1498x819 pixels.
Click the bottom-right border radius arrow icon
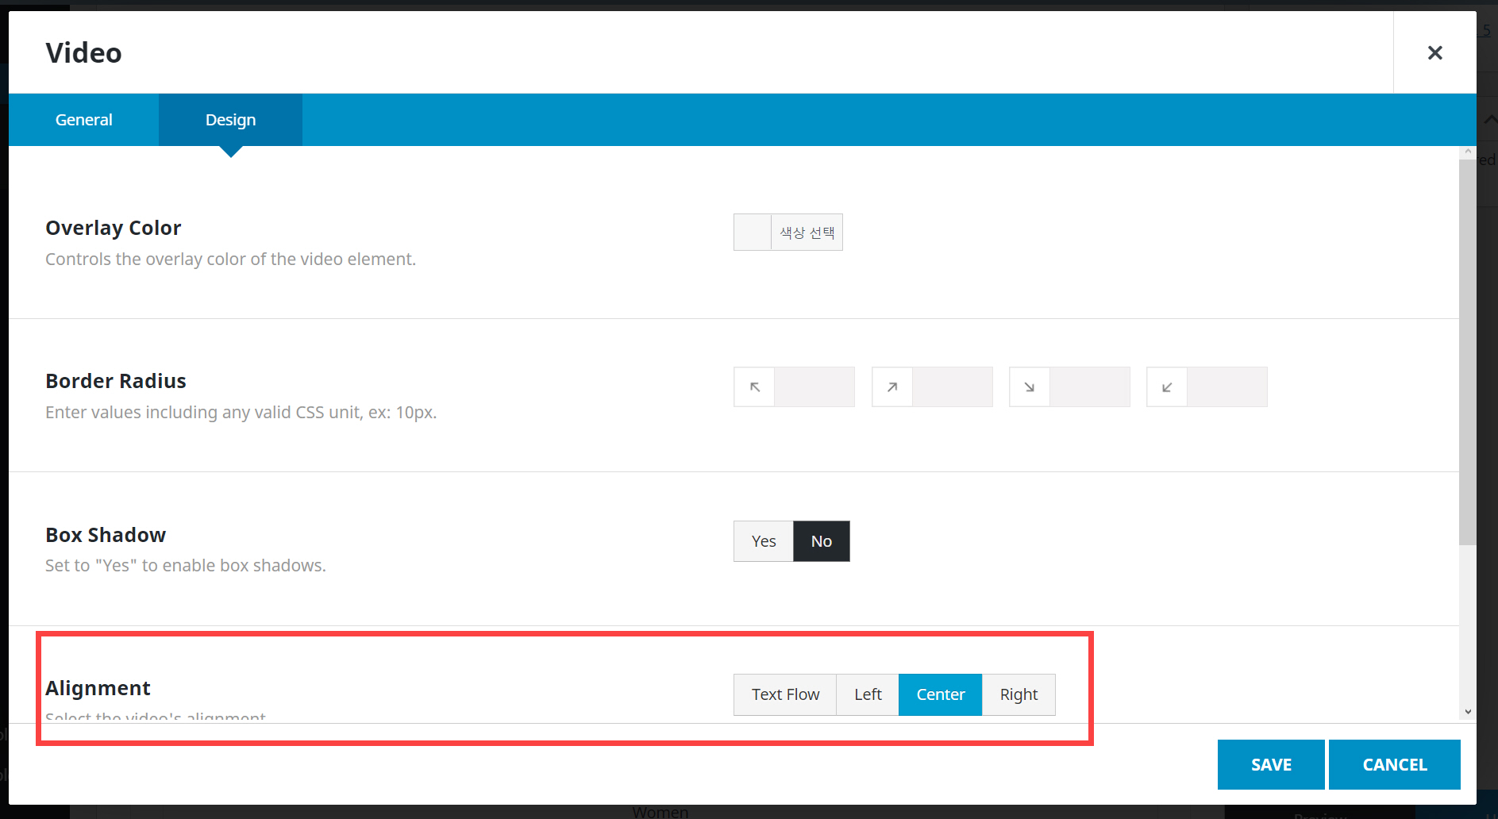[1030, 387]
